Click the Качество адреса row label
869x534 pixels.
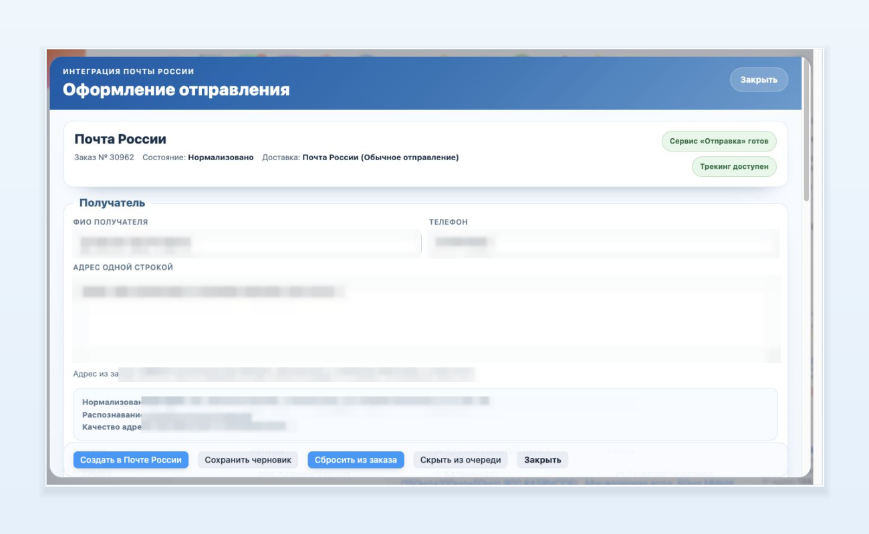(112, 427)
